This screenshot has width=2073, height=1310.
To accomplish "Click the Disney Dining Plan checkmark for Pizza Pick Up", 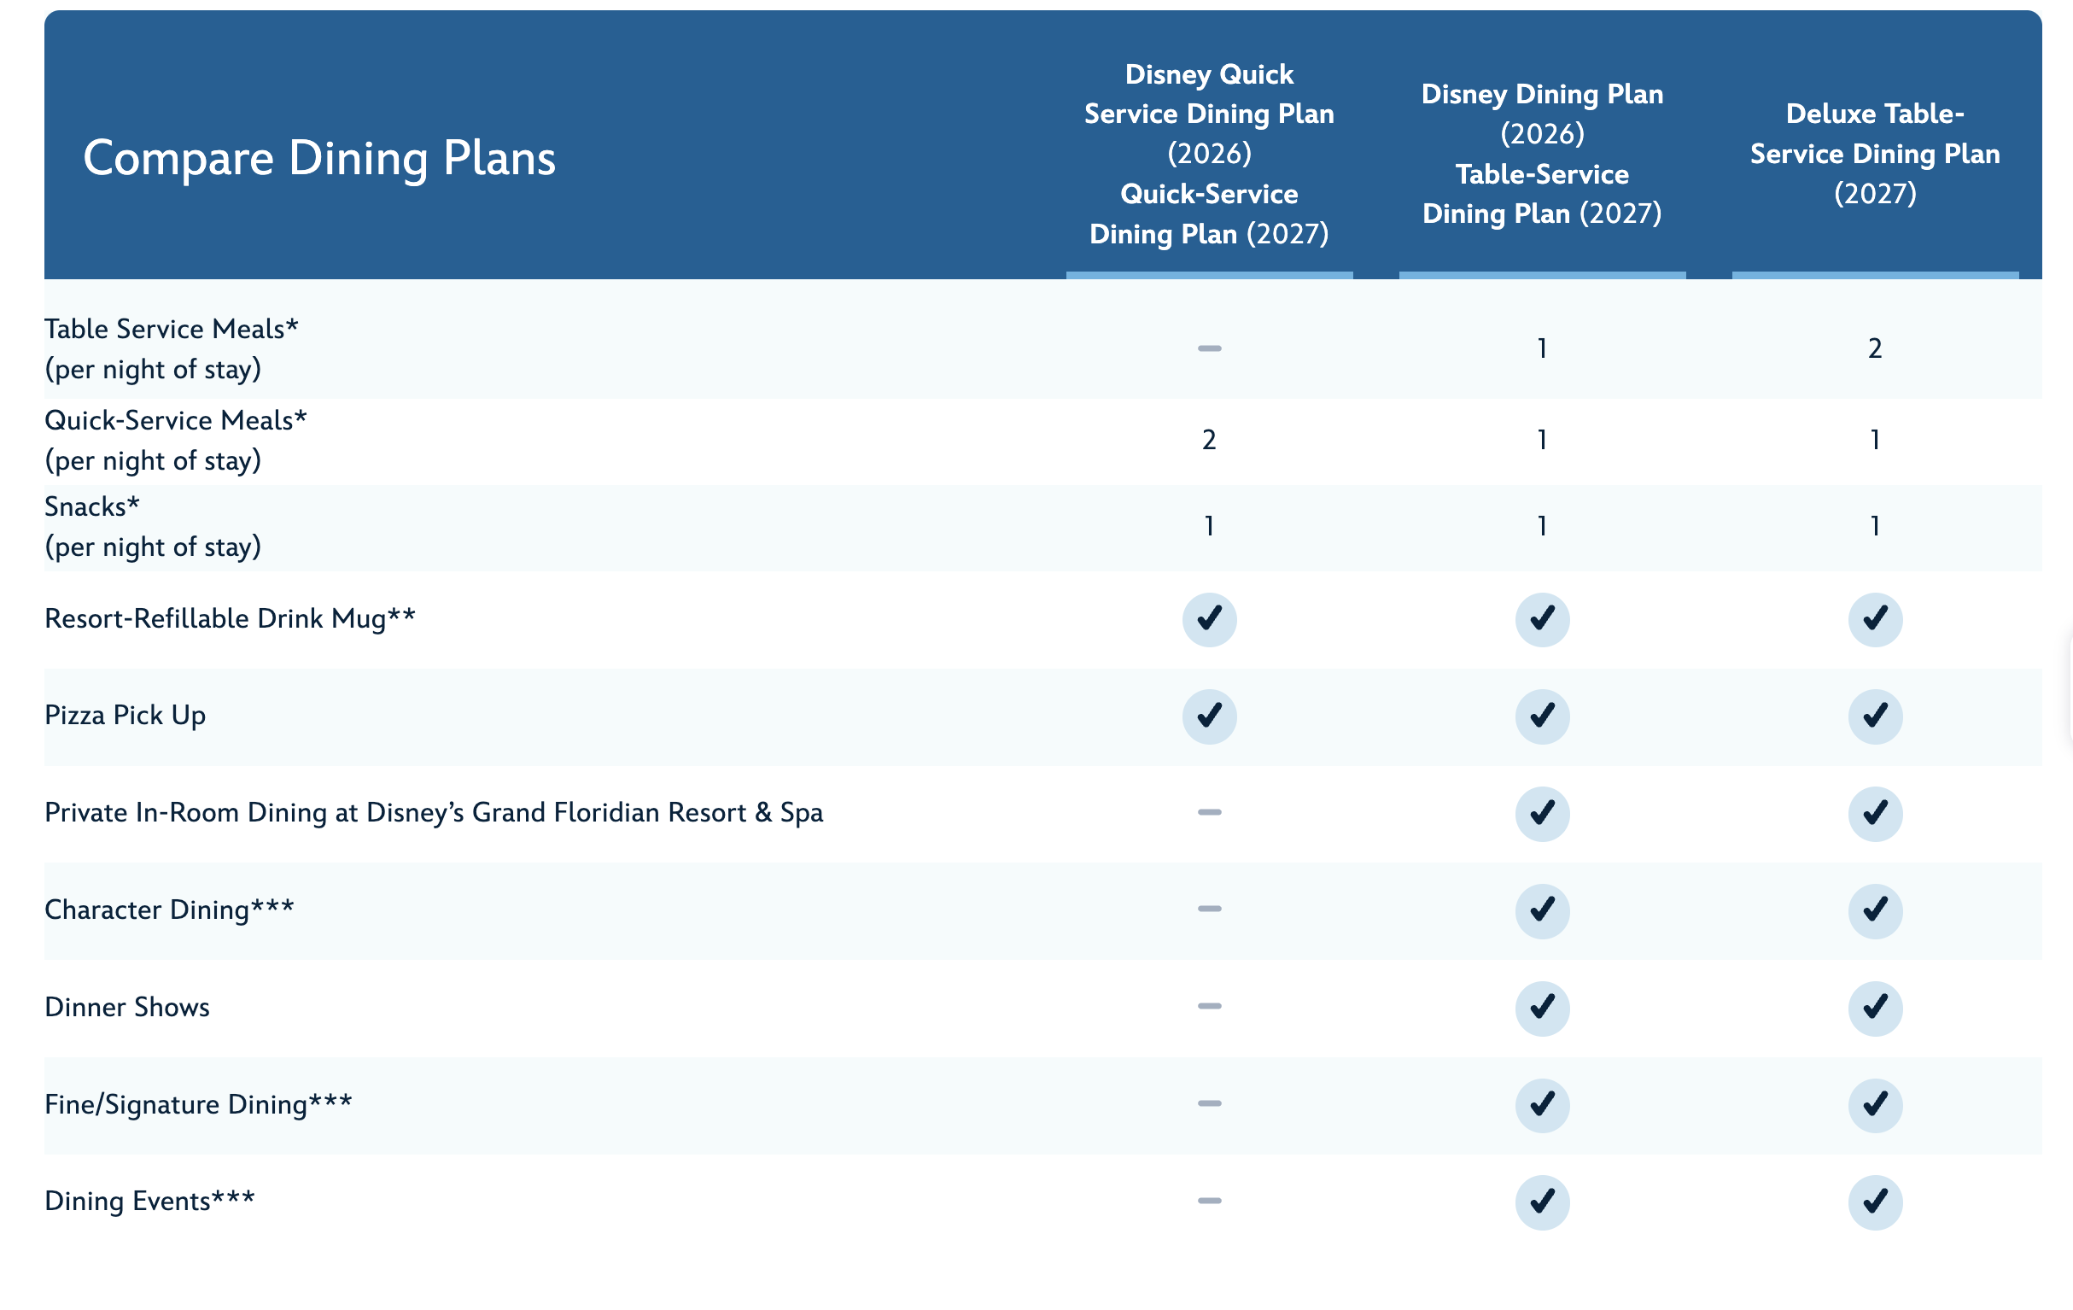I will click(1542, 716).
